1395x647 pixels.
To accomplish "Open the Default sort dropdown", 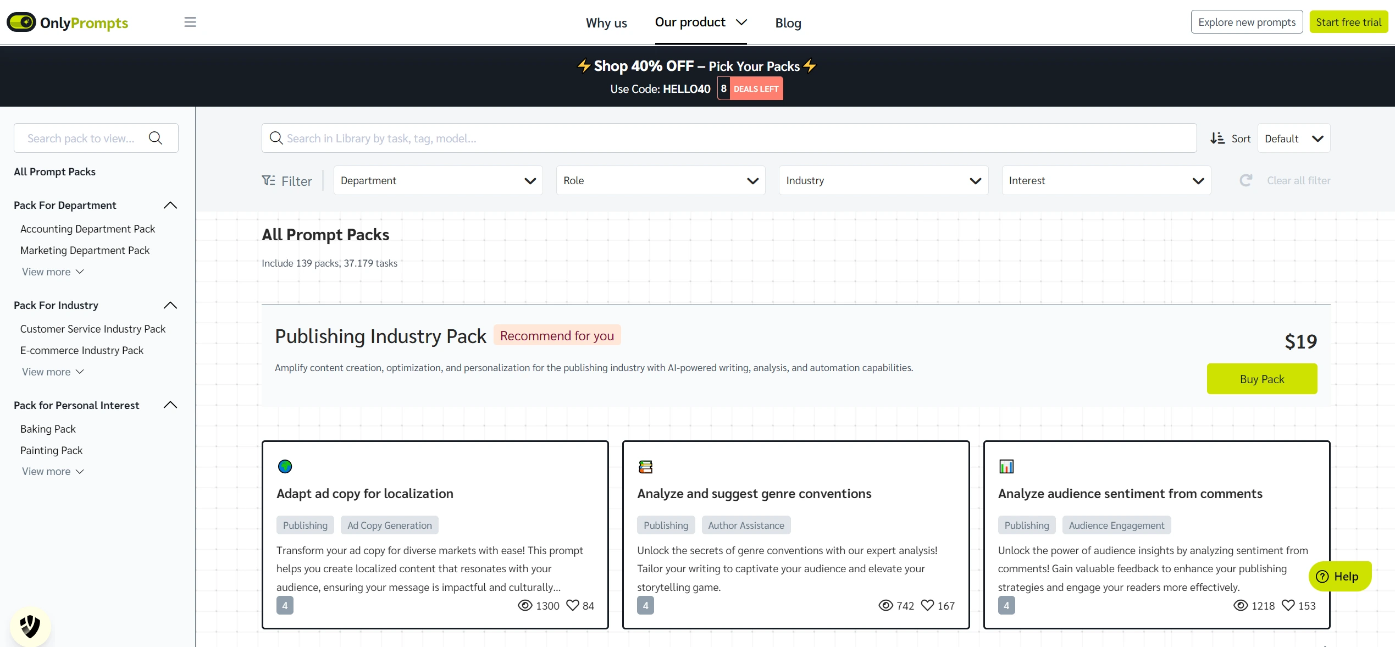I will pyautogui.click(x=1294, y=139).
